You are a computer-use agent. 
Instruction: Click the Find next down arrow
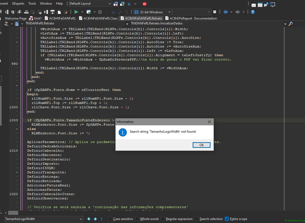tap(89, 219)
